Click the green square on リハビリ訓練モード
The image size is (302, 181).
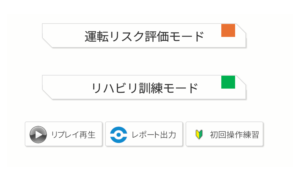tap(228, 82)
